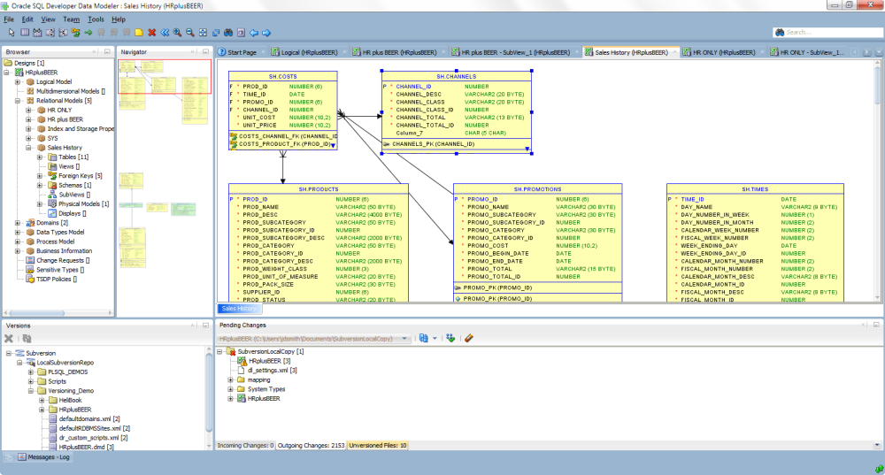
Task: Click the Default Size toolbar icon
Action: 216,33
